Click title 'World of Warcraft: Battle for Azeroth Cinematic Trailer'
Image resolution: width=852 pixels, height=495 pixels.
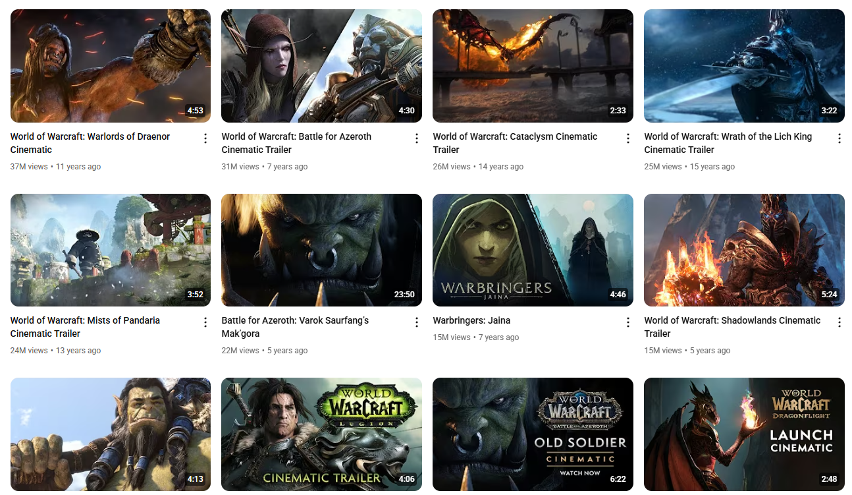(296, 143)
